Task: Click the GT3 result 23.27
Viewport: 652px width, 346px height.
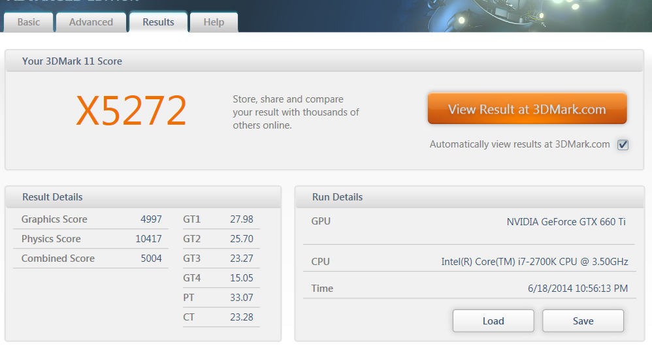Action: point(242,259)
